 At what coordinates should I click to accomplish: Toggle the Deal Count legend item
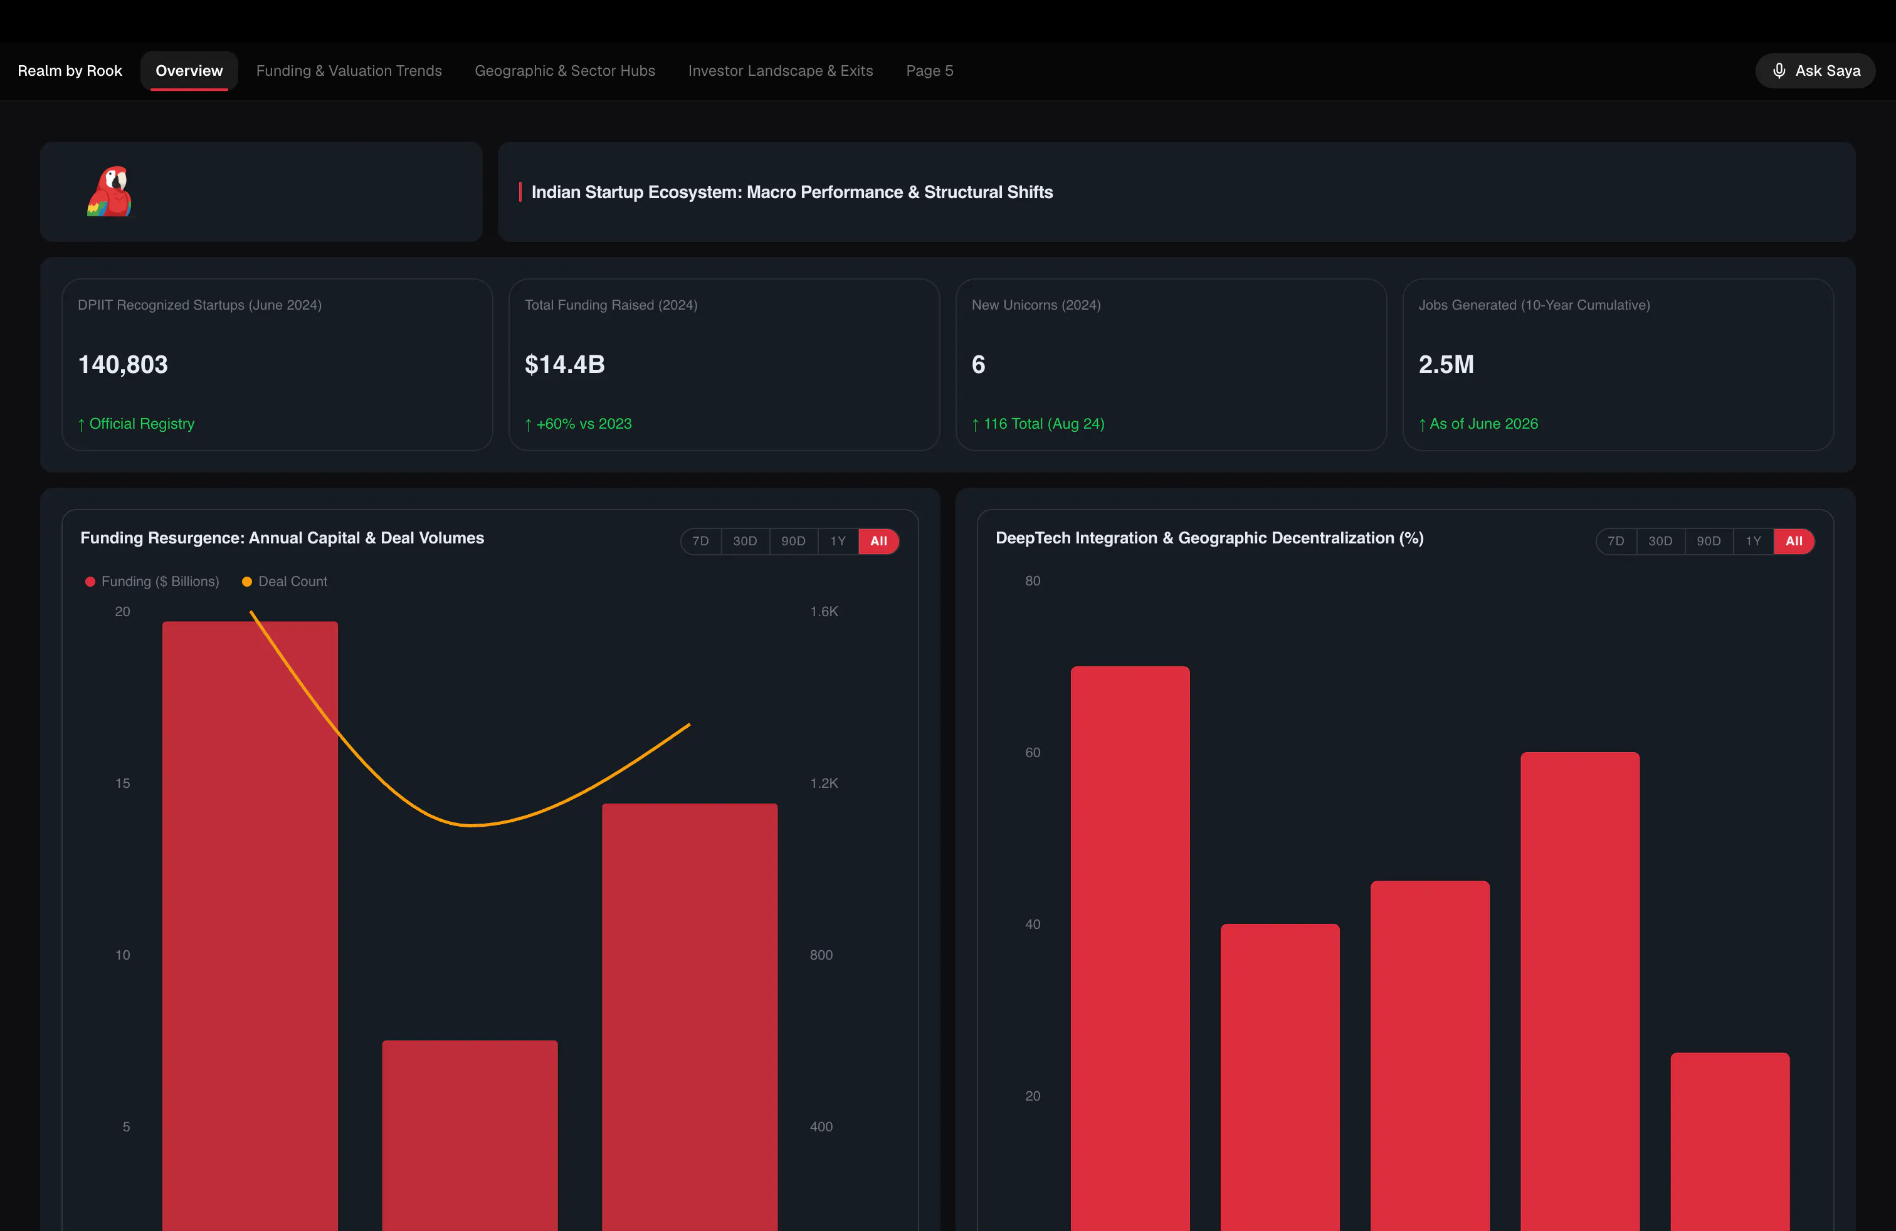285,582
